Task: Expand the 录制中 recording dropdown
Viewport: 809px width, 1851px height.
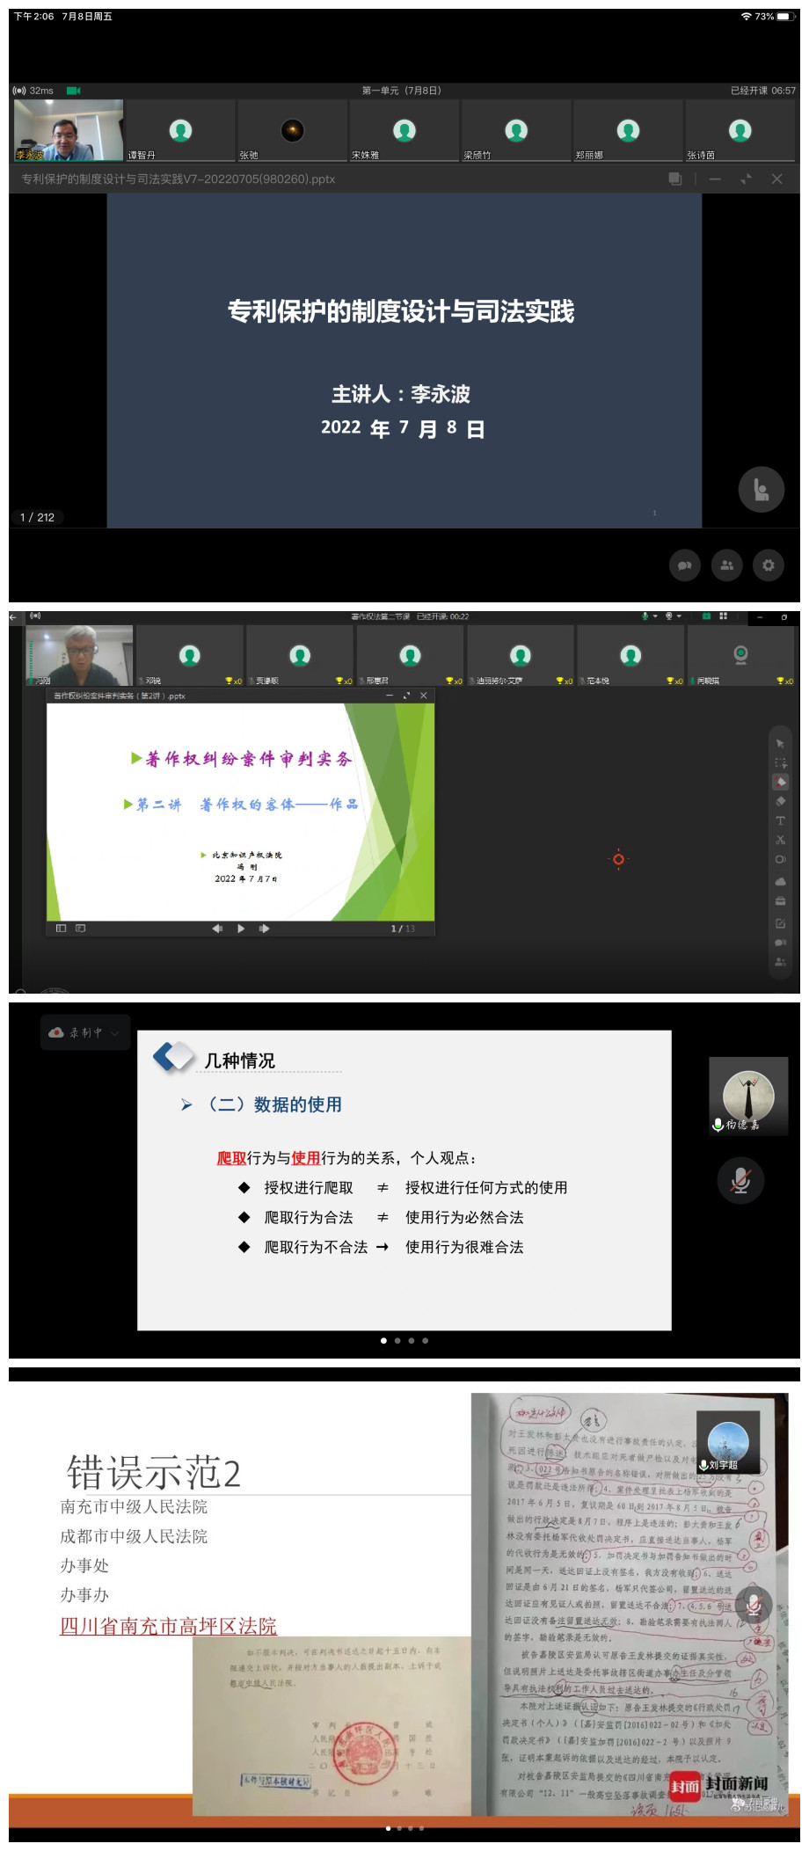Action: [x=114, y=1033]
